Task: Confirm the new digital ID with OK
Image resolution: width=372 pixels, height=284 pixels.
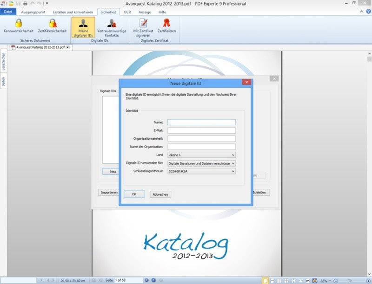Action: point(134,194)
